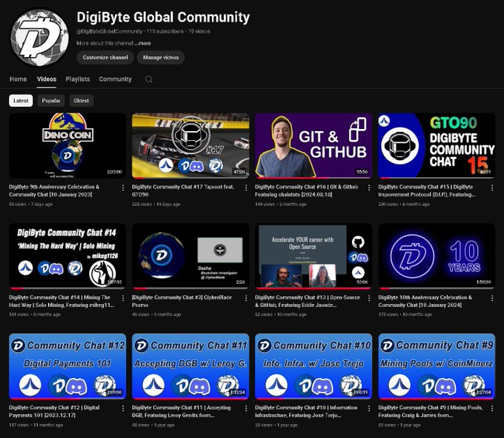Open options menu for CipherBlade Promo video
This screenshot has height=438, width=504.
point(246,298)
